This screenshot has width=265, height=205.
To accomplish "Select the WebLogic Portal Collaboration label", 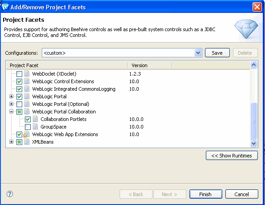I will click(x=64, y=112).
